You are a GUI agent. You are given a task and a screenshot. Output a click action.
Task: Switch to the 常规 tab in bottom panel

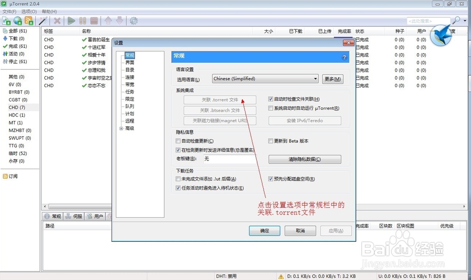pyautogui.click(x=53, y=216)
